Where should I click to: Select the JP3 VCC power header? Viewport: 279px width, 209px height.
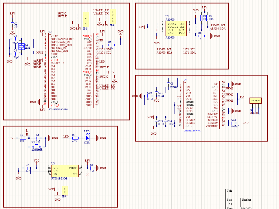(65, 191)
